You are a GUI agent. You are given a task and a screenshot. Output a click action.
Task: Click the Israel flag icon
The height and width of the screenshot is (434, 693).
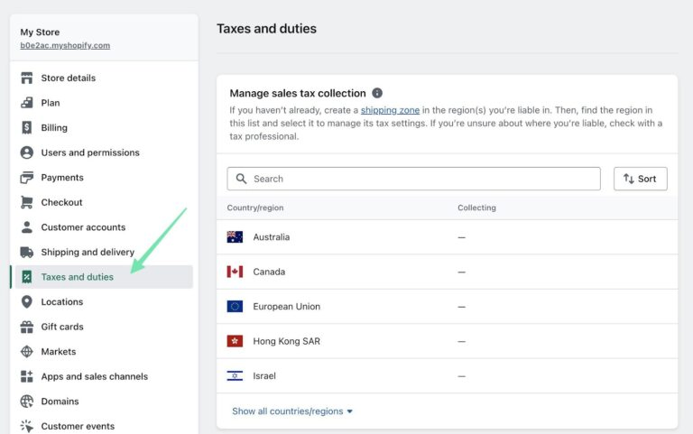coord(235,375)
